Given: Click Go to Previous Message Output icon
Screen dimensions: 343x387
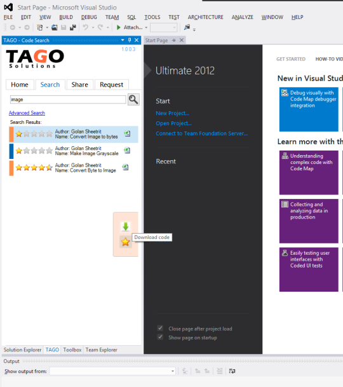Looking at the screenshot, I should pyautogui.click(x=198, y=370).
